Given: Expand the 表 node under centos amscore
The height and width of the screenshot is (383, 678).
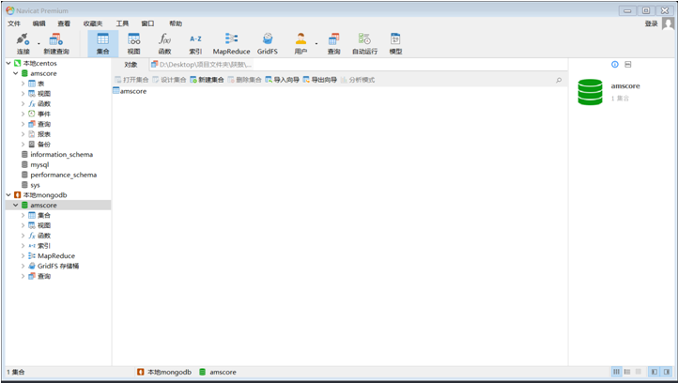Looking at the screenshot, I should point(23,84).
